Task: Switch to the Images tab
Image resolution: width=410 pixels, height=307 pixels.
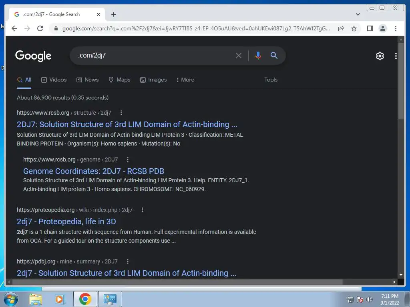Action: 153,80
